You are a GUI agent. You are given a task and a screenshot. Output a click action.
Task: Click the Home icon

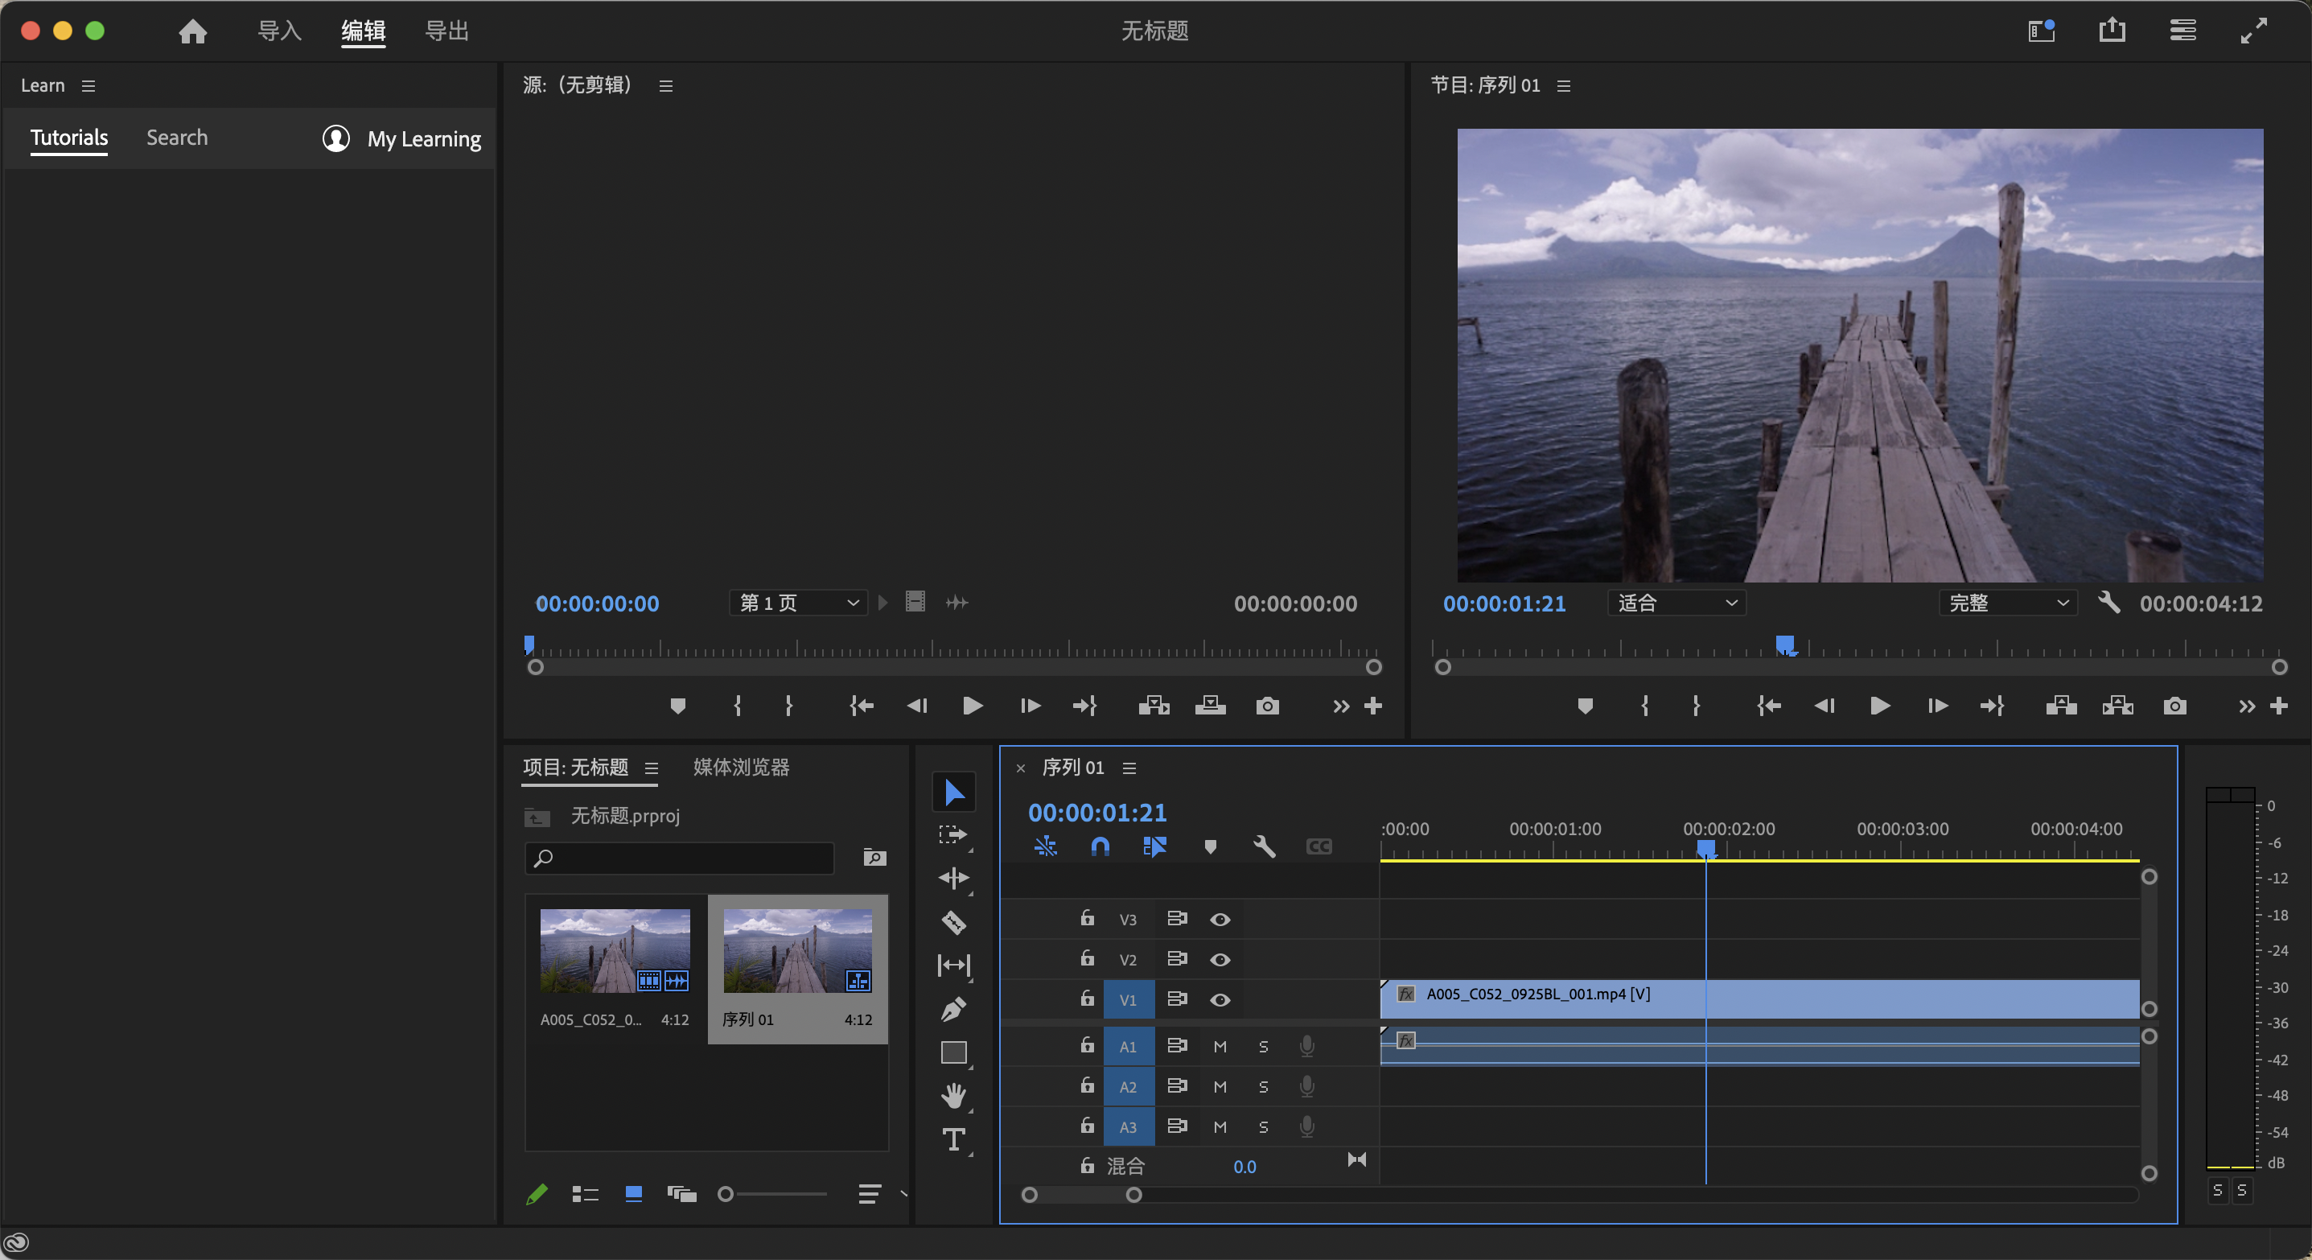pos(192,32)
